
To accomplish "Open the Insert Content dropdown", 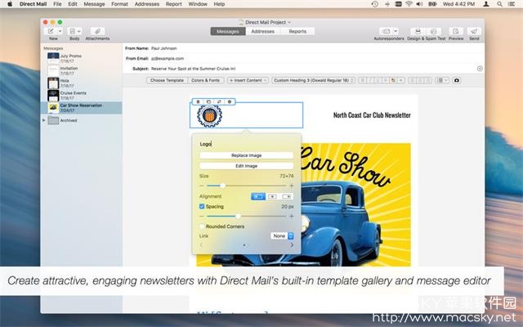I will tap(248, 80).
